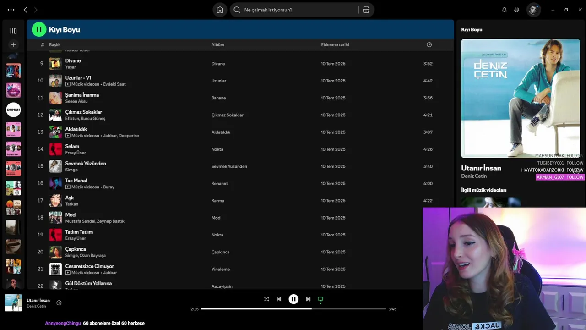The image size is (586, 330).
Task: Select the track Cesaretsizce Olmuyor
Action: pos(89,266)
